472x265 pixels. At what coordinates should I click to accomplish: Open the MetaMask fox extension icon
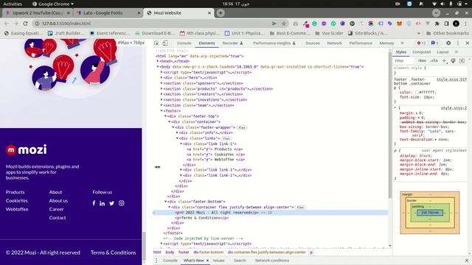[400, 24]
